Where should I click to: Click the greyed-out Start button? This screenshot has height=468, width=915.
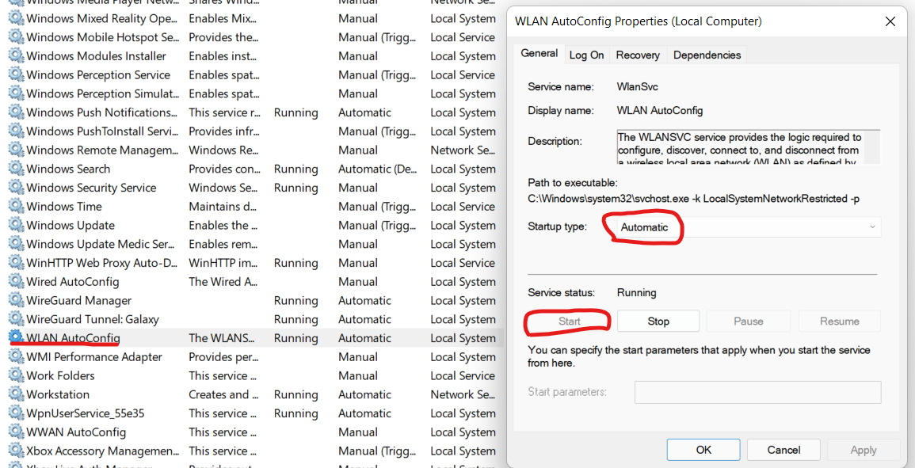569,321
